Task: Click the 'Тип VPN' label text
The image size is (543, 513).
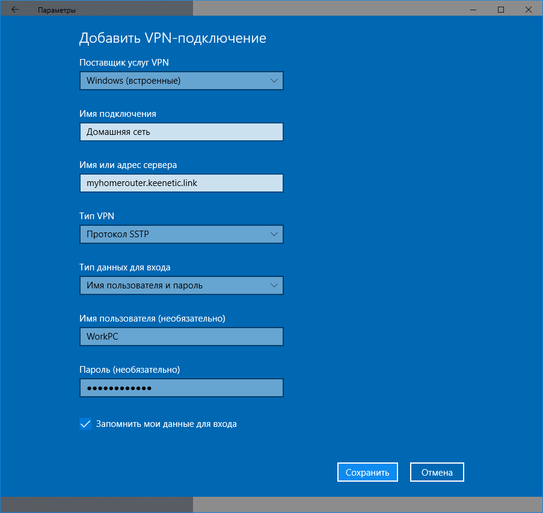Action: click(x=96, y=216)
